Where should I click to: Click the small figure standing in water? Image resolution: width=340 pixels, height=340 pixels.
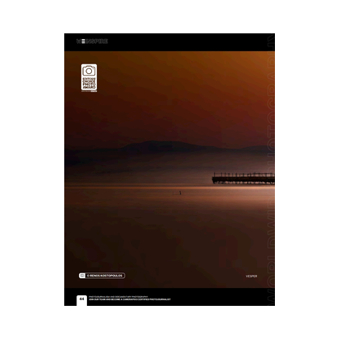(x=180, y=193)
